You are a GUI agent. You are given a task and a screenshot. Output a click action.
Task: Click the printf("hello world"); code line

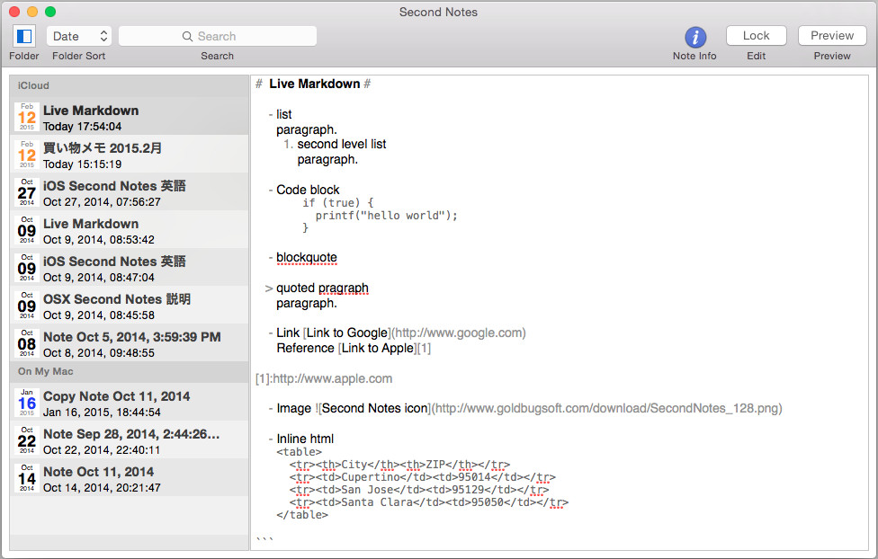tap(386, 216)
